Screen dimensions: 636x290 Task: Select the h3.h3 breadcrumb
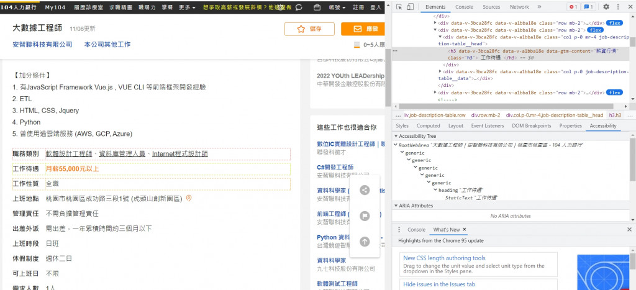click(615, 115)
